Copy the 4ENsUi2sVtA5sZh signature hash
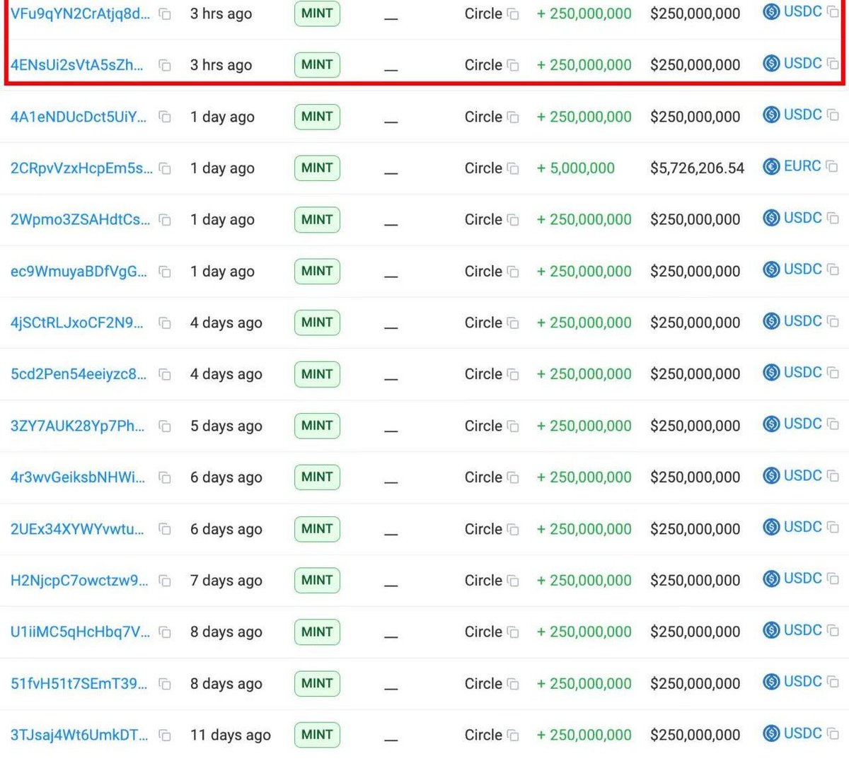 click(165, 66)
